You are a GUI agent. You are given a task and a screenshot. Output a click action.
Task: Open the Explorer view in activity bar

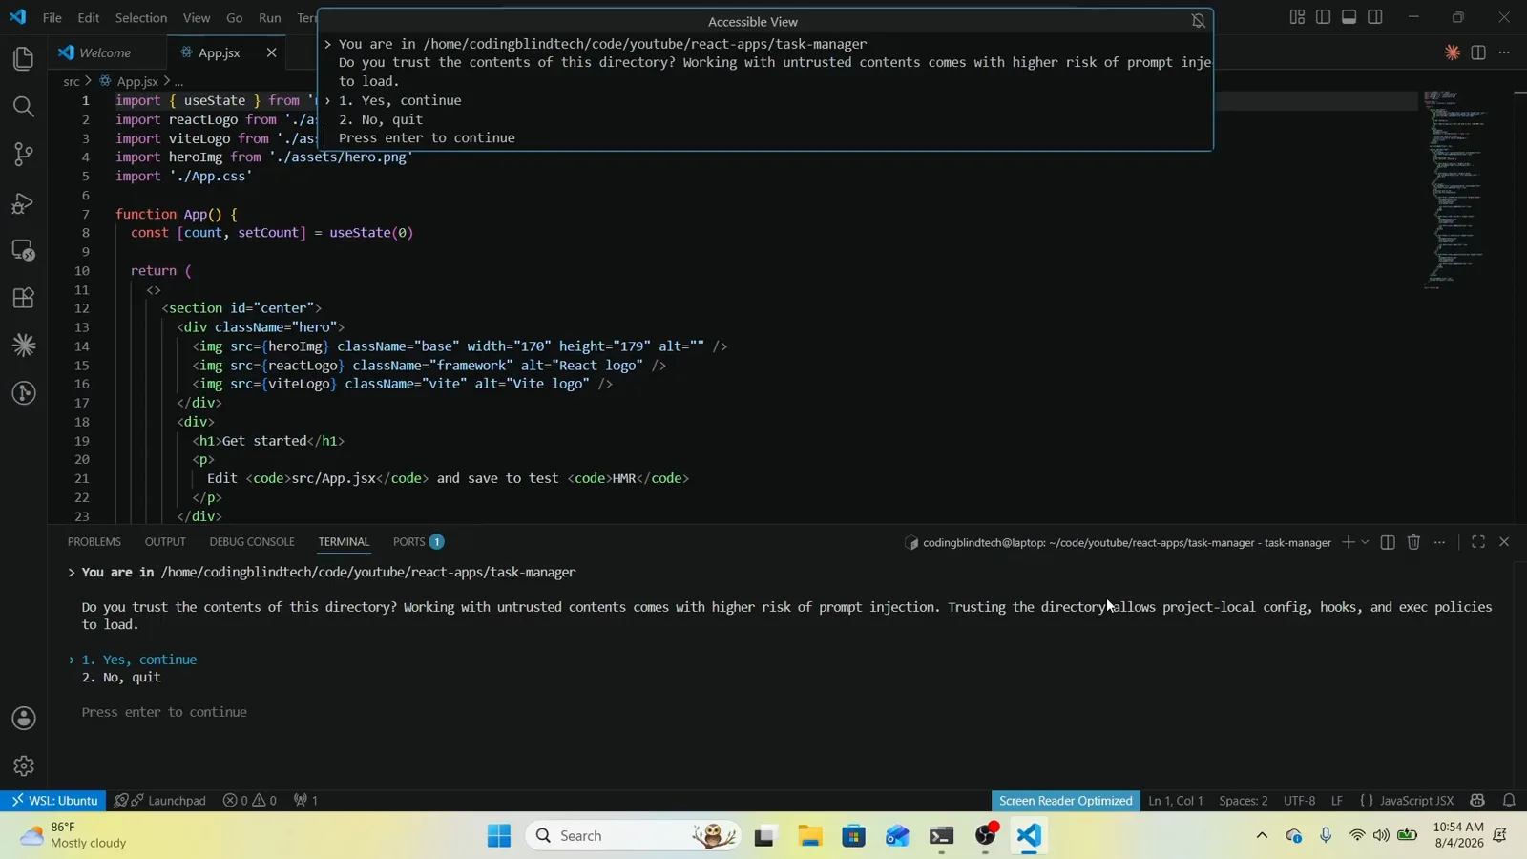[x=24, y=59]
